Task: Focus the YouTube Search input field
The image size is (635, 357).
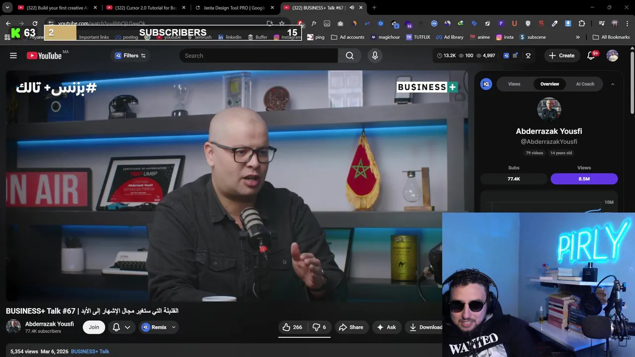Action: tap(258, 56)
